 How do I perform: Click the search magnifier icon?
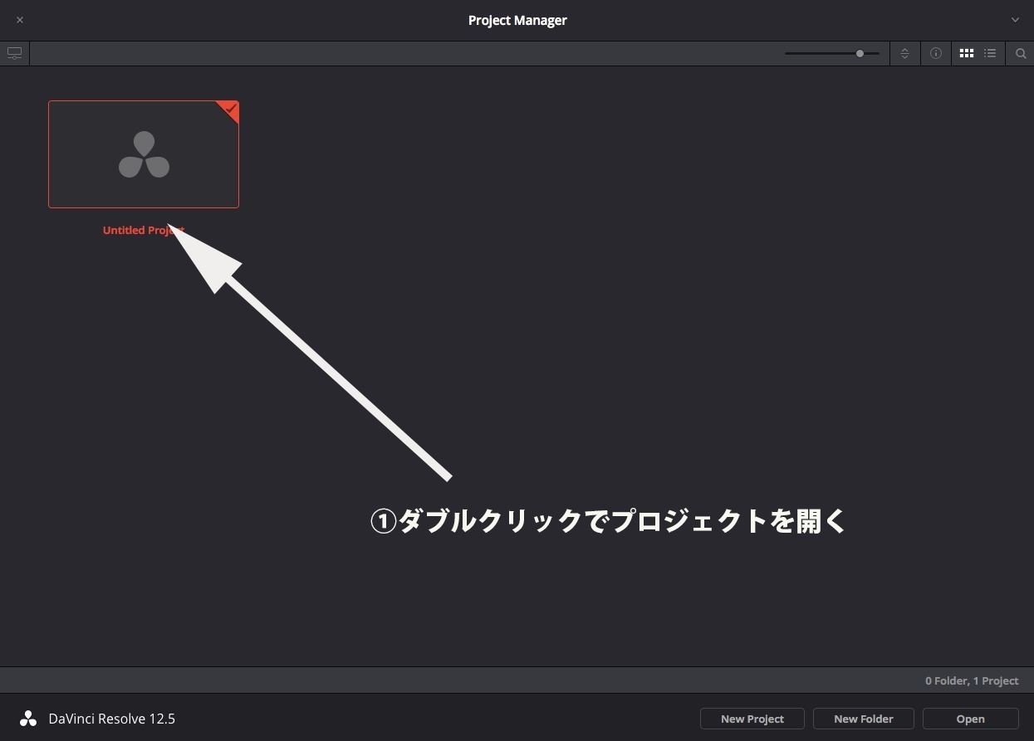(1021, 53)
